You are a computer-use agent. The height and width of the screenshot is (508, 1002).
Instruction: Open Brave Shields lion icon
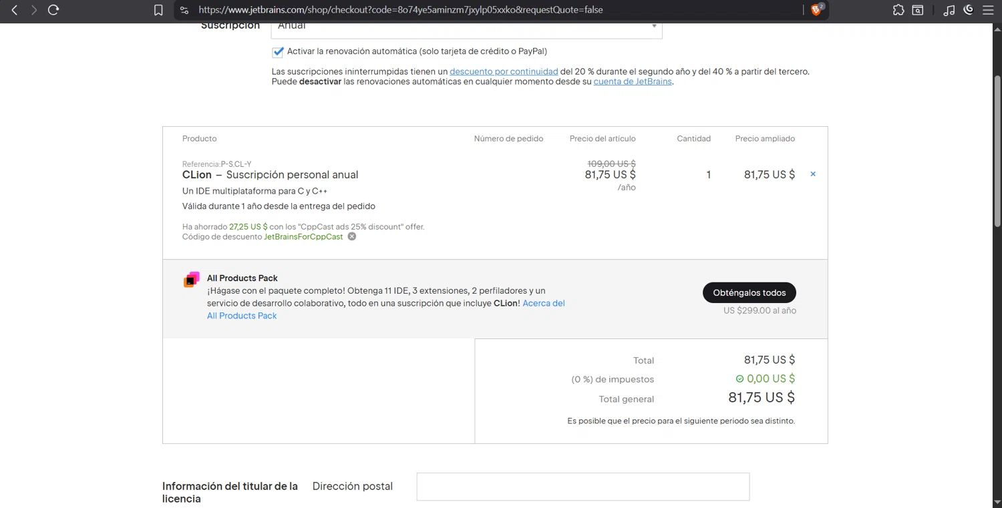click(x=816, y=9)
